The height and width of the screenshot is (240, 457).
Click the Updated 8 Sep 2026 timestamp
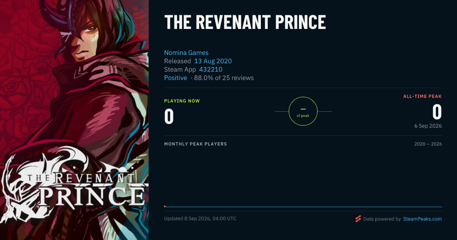click(x=200, y=219)
